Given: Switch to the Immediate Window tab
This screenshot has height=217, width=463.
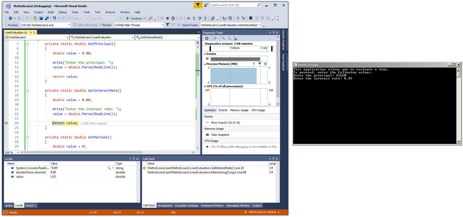Looking at the screenshot, I should point(238,206).
